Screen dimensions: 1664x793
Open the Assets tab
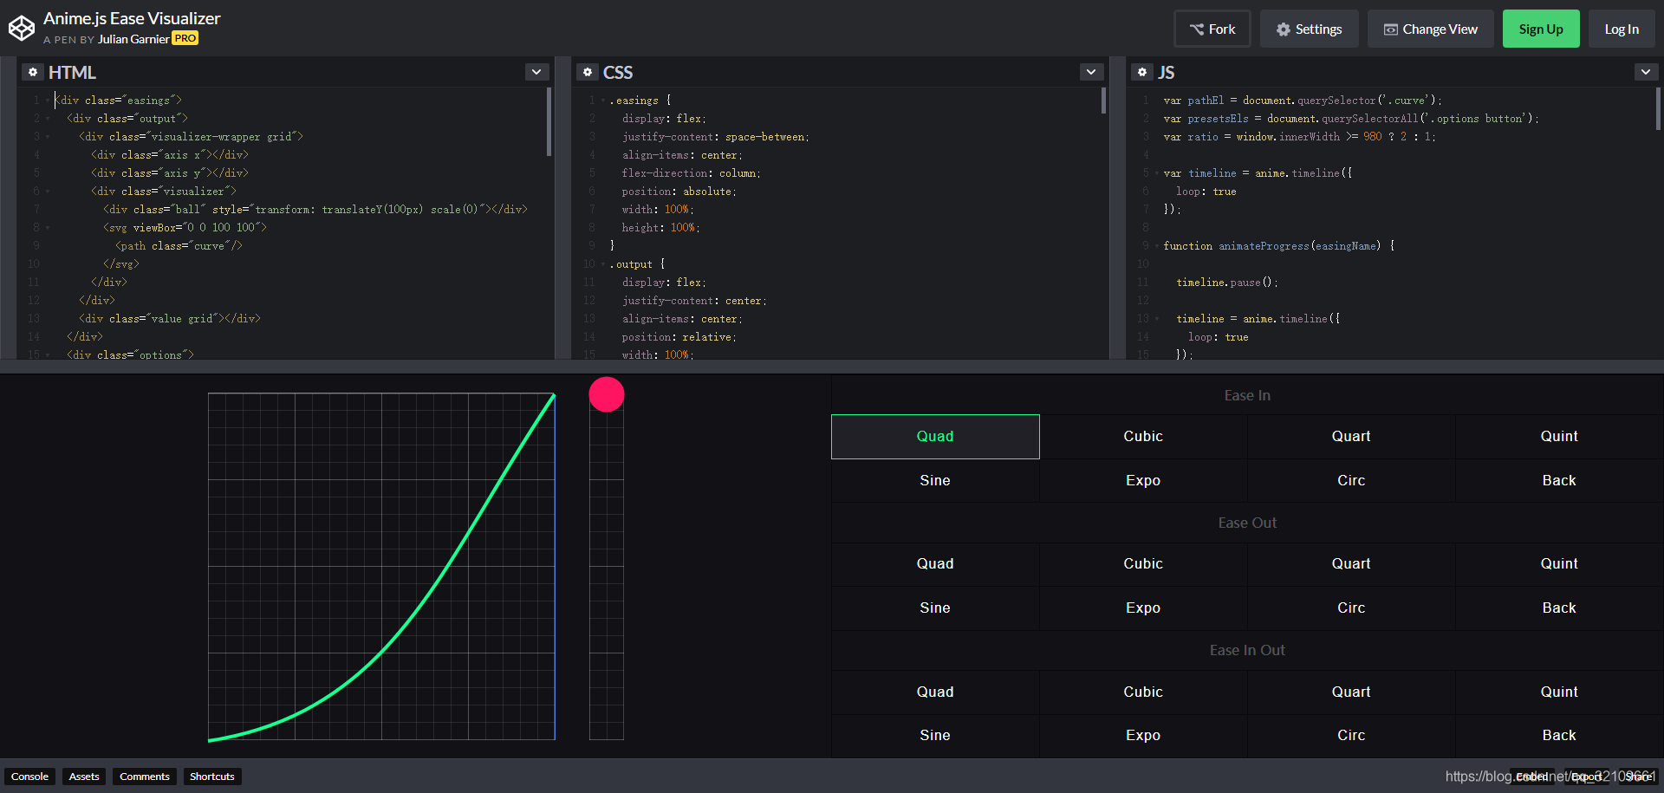click(x=84, y=777)
